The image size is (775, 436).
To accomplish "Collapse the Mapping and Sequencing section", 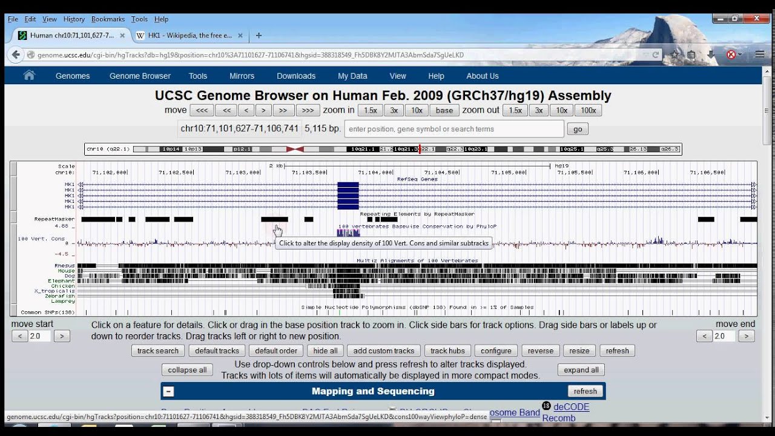I will point(168,391).
